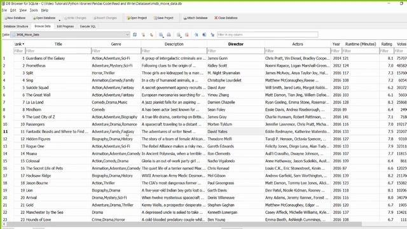Screen dimensions: 407x229
Task: Select the 'Guardians of the Galaxy' title cell
Action: coord(58,59)
